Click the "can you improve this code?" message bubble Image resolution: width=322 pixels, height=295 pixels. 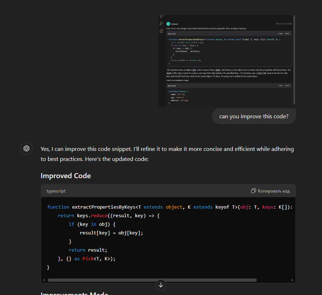(254, 116)
